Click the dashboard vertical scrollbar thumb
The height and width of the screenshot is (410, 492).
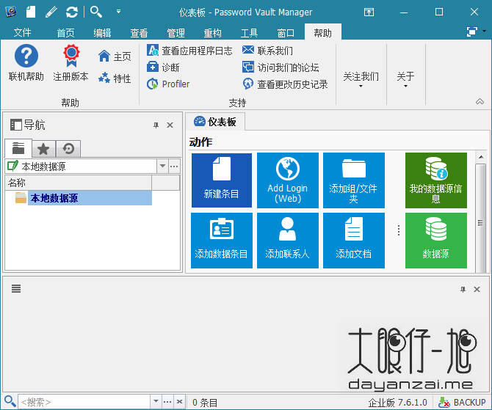click(x=480, y=219)
